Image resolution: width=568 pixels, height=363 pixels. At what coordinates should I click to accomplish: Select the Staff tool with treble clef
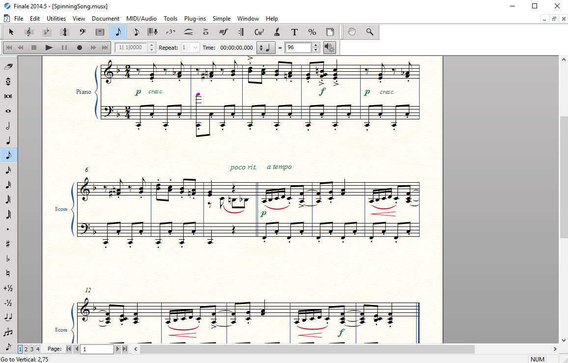pyautogui.click(x=29, y=32)
